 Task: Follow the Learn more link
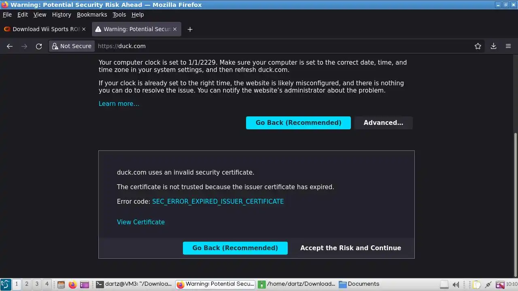pyautogui.click(x=119, y=104)
